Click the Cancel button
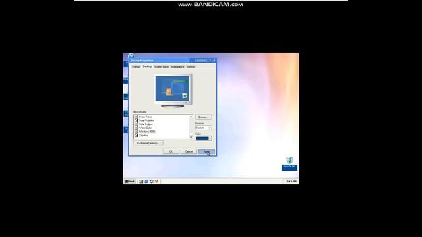 (189, 151)
